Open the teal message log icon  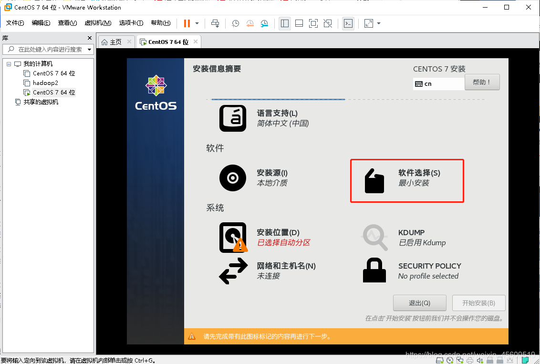coord(525,360)
